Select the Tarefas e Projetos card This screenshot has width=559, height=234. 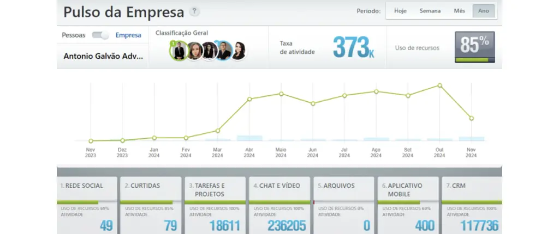pos(215,205)
